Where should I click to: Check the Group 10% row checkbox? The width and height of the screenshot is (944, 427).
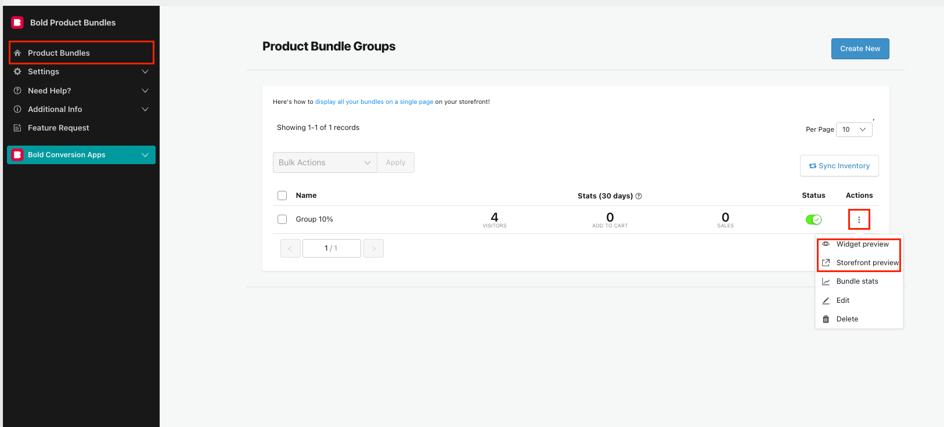point(282,219)
